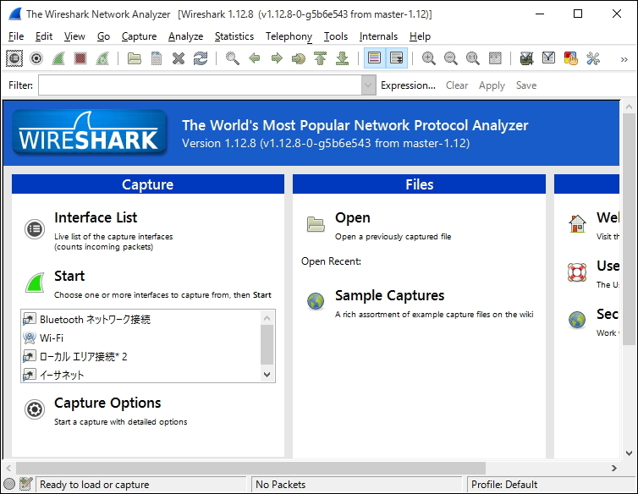Click the interface list toolbar icon
638x494 pixels.
click(x=14, y=58)
